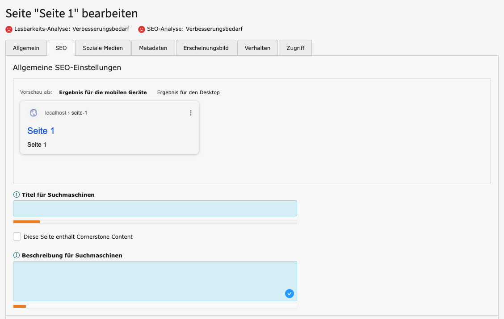The image size is (504, 319).
Task: Open the Verhalten tab
Action: click(257, 48)
